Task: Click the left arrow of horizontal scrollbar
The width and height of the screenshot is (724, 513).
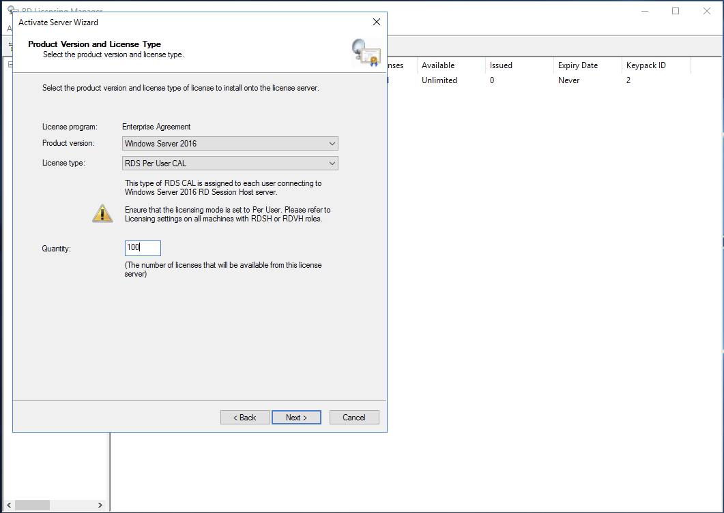Action: coord(9,505)
